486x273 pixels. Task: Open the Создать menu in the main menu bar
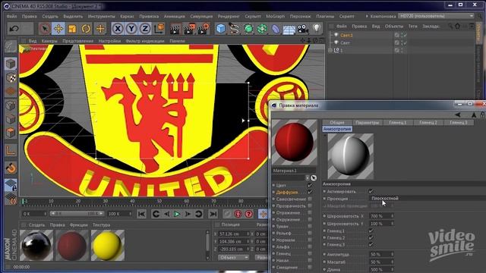pos(50,17)
